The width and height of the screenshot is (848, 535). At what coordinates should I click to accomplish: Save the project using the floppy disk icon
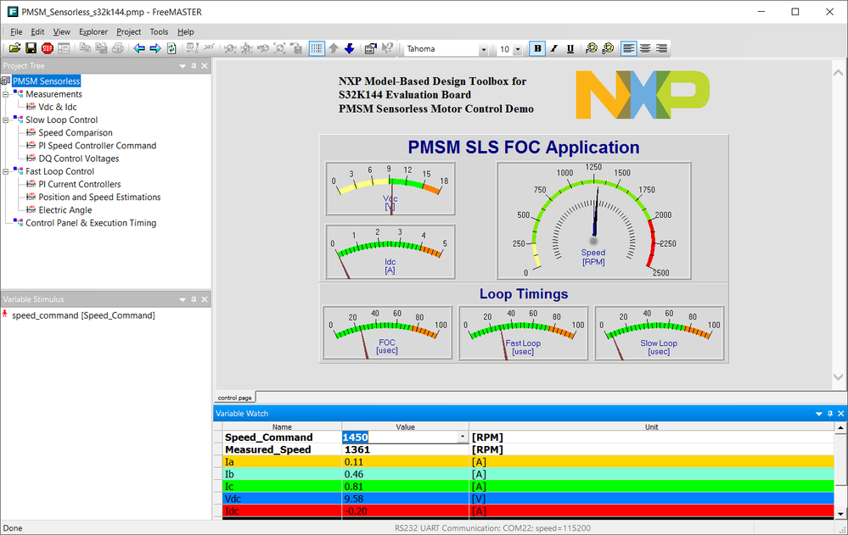[31, 48]
